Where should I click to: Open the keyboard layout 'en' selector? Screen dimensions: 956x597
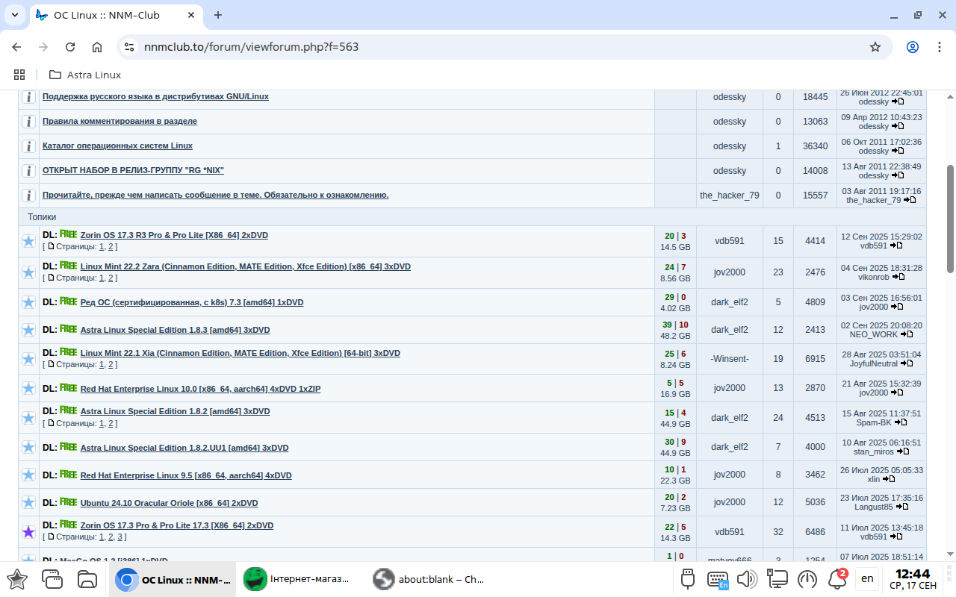tap(867, 578)
